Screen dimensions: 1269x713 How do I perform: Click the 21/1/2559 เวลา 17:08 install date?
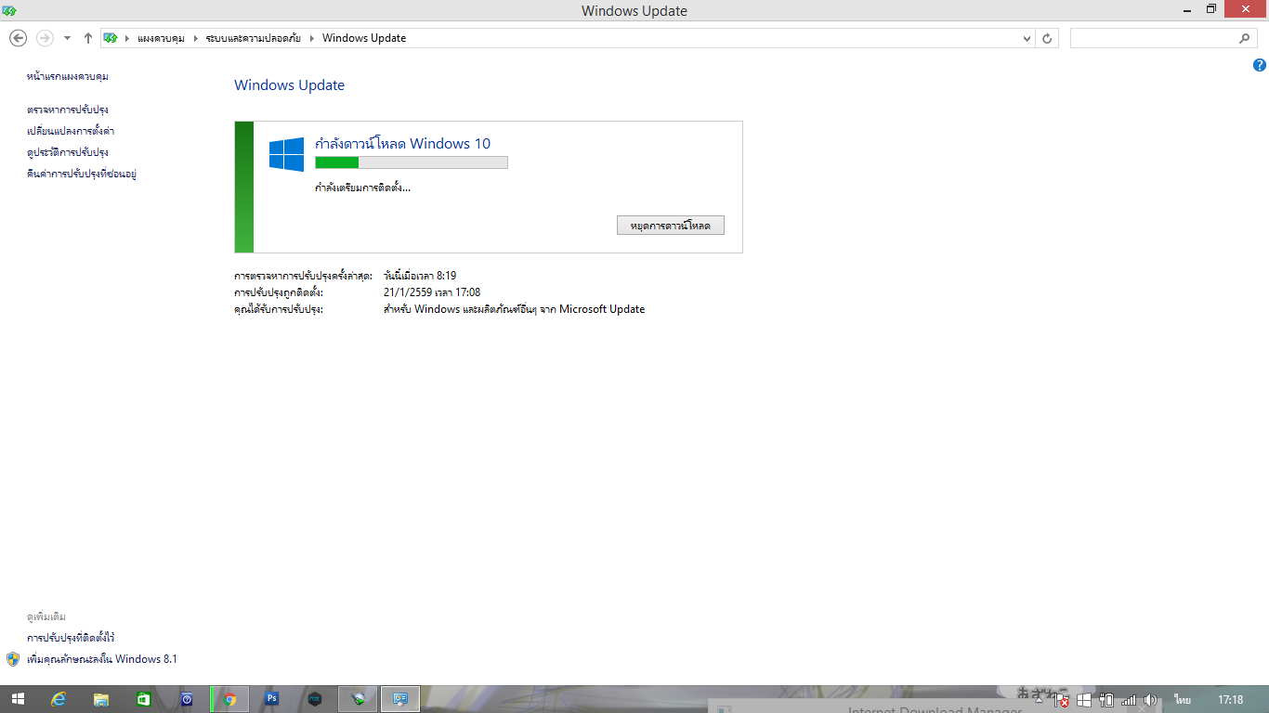click(432, 292)
